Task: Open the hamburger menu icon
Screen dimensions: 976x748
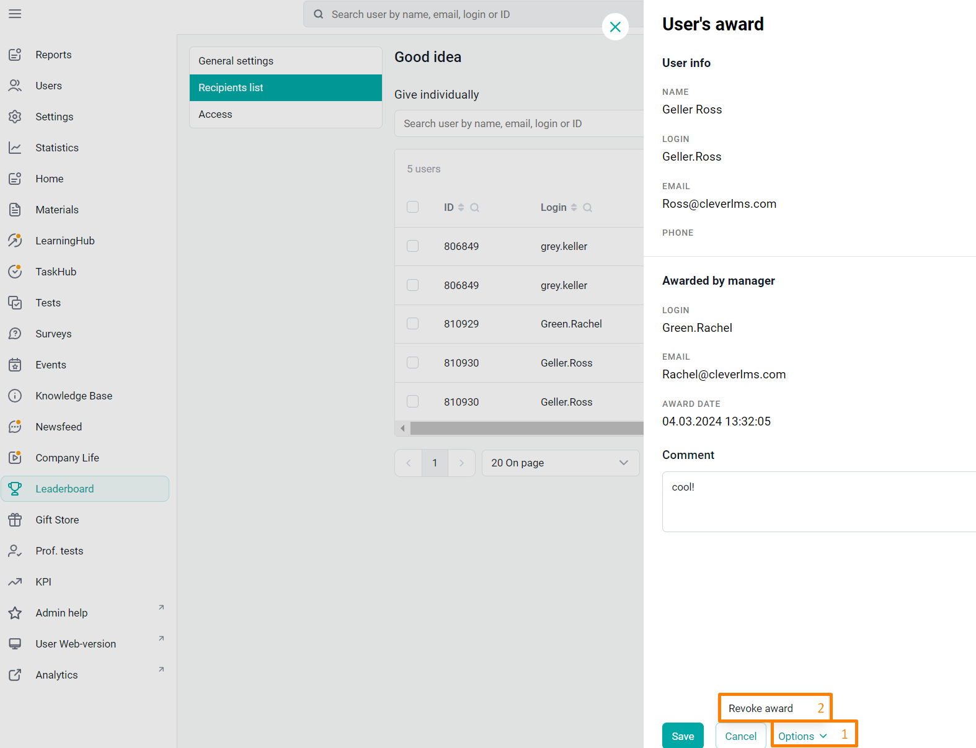Action: click(x=15, y=14)
